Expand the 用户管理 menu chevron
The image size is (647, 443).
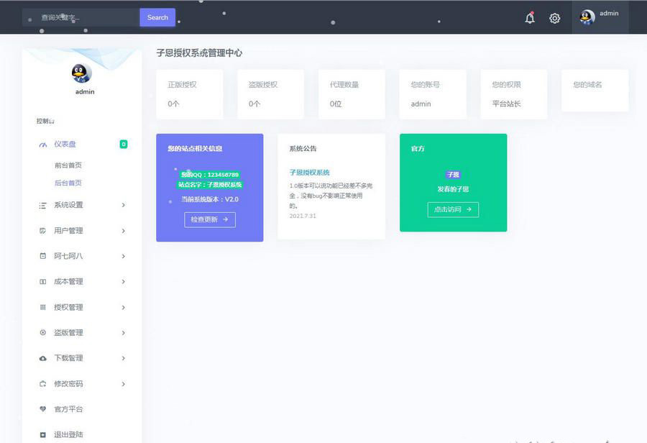124,231
